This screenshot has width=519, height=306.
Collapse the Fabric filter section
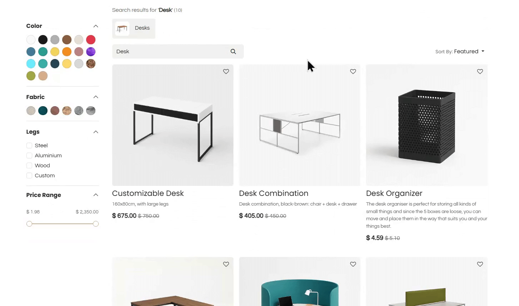point(95,97)
